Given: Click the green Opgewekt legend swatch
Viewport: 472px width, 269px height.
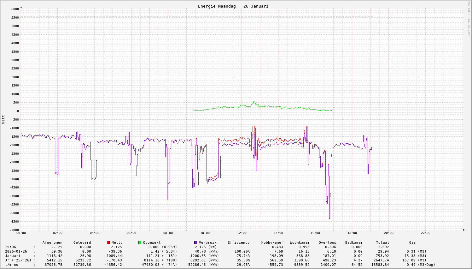Looking at the screenshot, I should (140, 242).
